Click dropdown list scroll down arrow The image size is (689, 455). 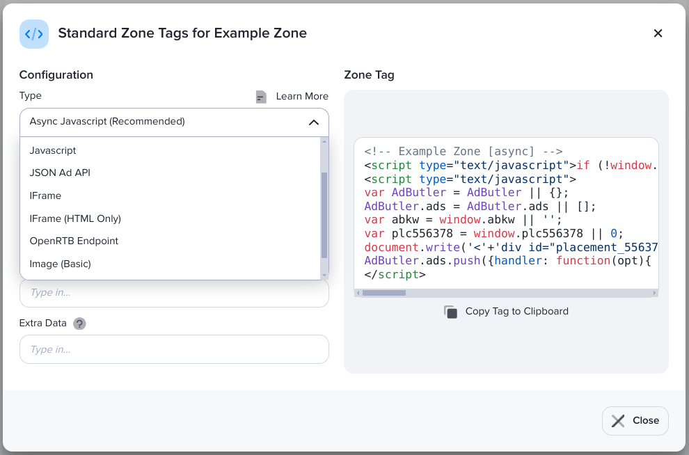324,276
